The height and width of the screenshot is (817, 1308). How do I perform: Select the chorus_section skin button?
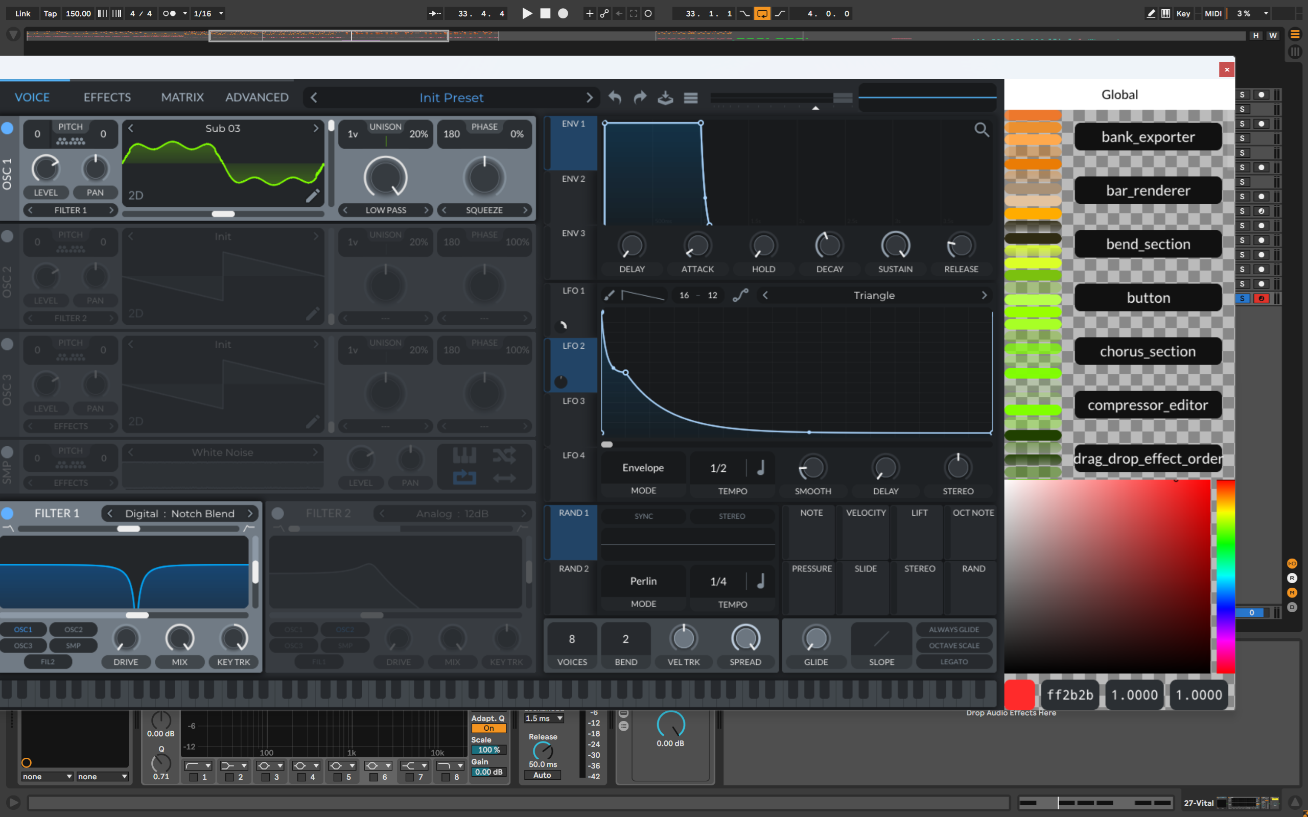[x=1148, y=351]
